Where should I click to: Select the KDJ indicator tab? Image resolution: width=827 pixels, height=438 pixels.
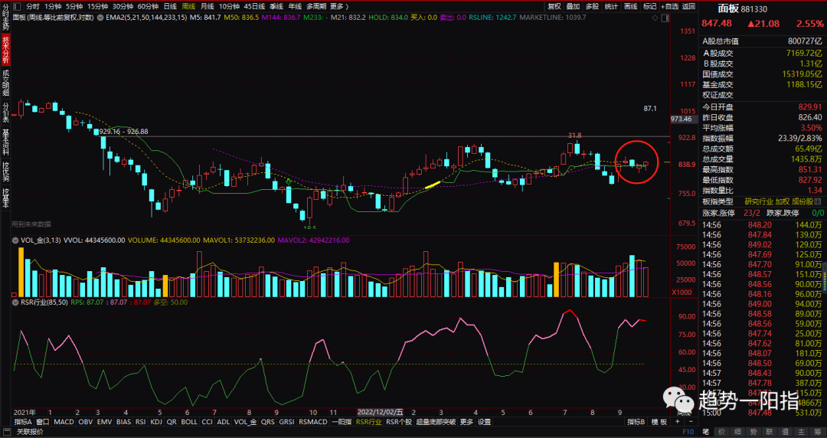156,422
